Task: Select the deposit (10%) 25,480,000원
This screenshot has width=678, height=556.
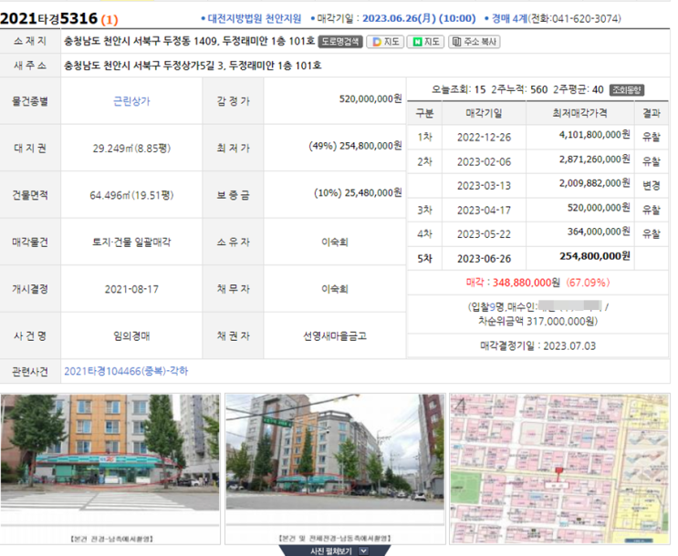Action: pos(358,192)
